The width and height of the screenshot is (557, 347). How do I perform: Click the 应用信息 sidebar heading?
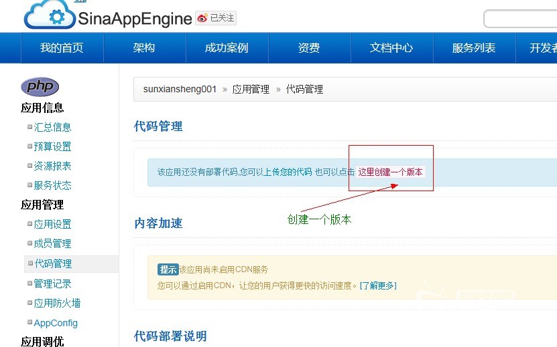42,108
